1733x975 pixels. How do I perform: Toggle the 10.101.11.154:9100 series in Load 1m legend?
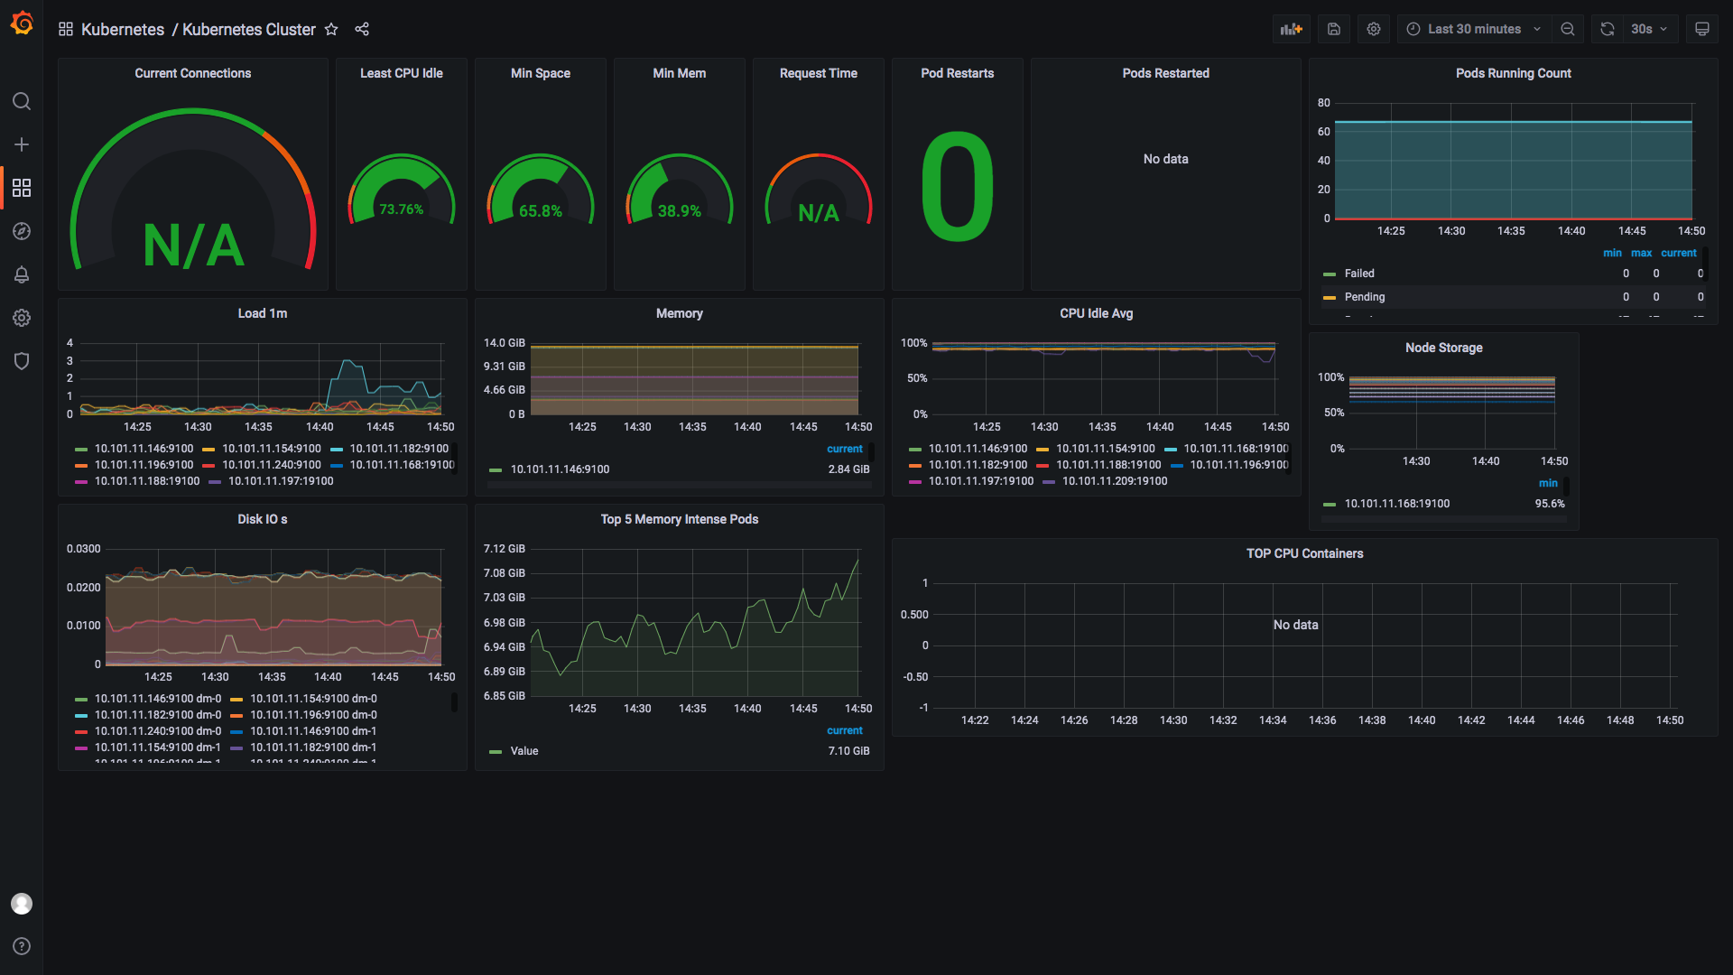[271, 449]
